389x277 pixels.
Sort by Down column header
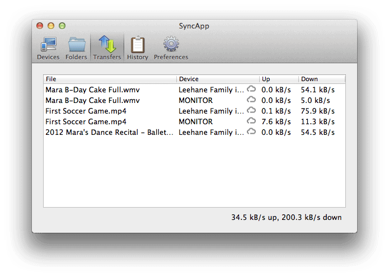(321, 79)
